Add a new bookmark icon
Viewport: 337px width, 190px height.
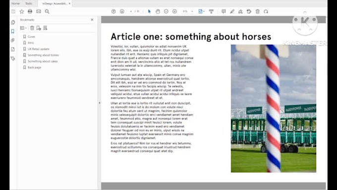39,28
